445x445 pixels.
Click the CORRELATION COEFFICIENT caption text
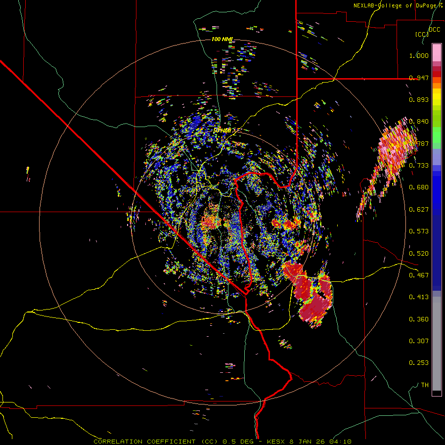(145, 442)
